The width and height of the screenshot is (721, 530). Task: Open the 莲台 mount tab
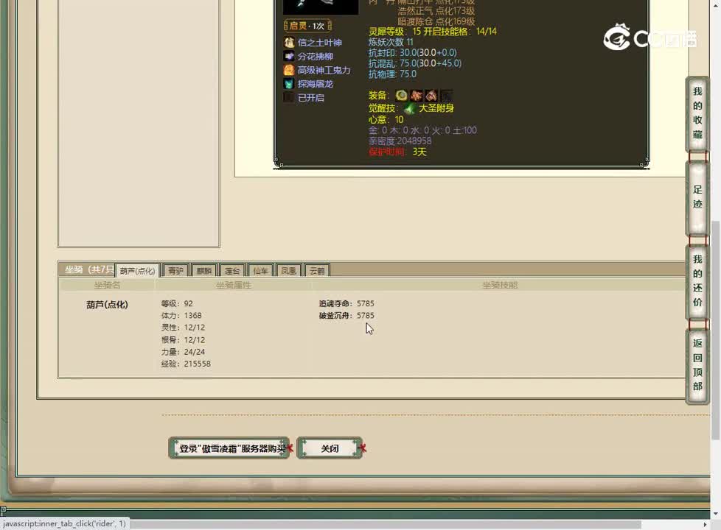(x=232, y=271)
